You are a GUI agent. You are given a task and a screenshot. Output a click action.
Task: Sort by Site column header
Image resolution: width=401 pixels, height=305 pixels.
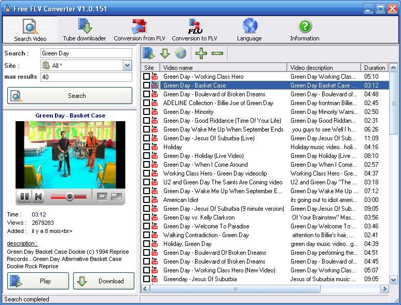pyautogui.click(x=150, y=68)
